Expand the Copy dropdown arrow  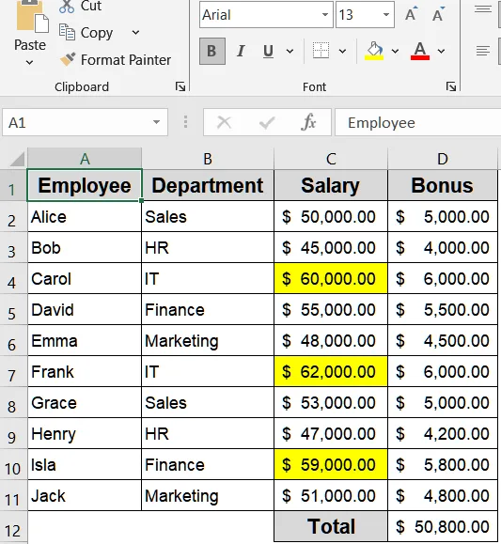pos(135,33)
